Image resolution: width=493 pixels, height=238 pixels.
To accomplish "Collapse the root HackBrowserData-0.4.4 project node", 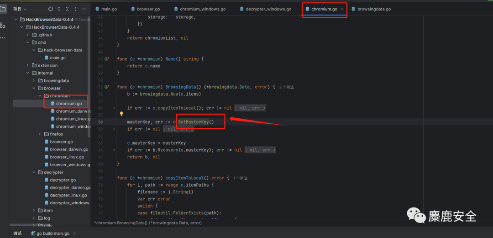I will coord(16,20).
